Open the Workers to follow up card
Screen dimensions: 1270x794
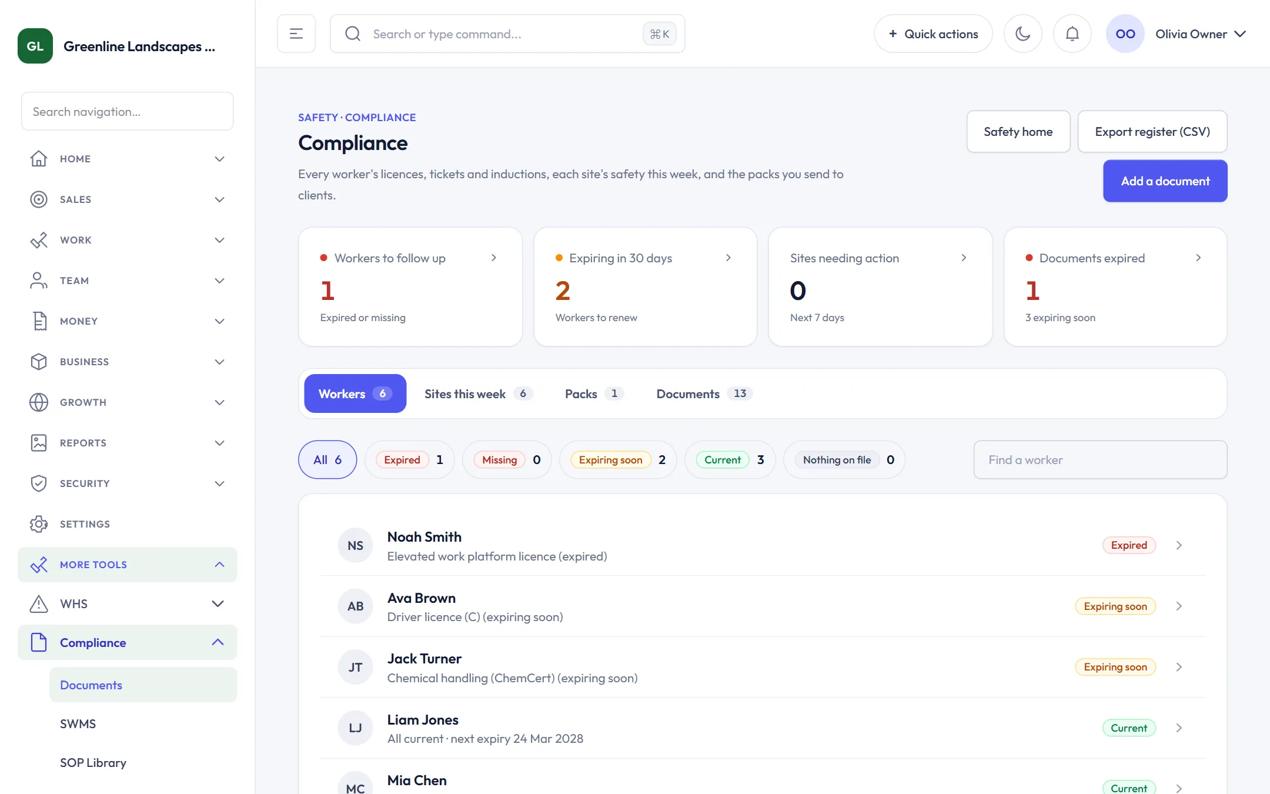410,287
